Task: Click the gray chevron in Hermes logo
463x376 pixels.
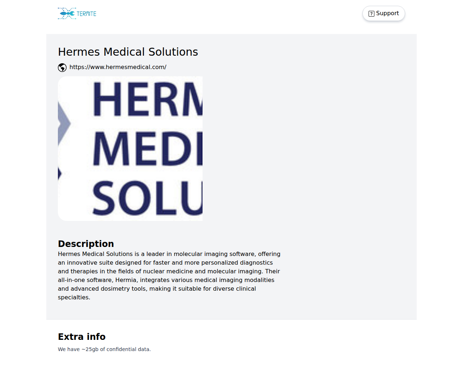Action: click(x=64, y=123)
